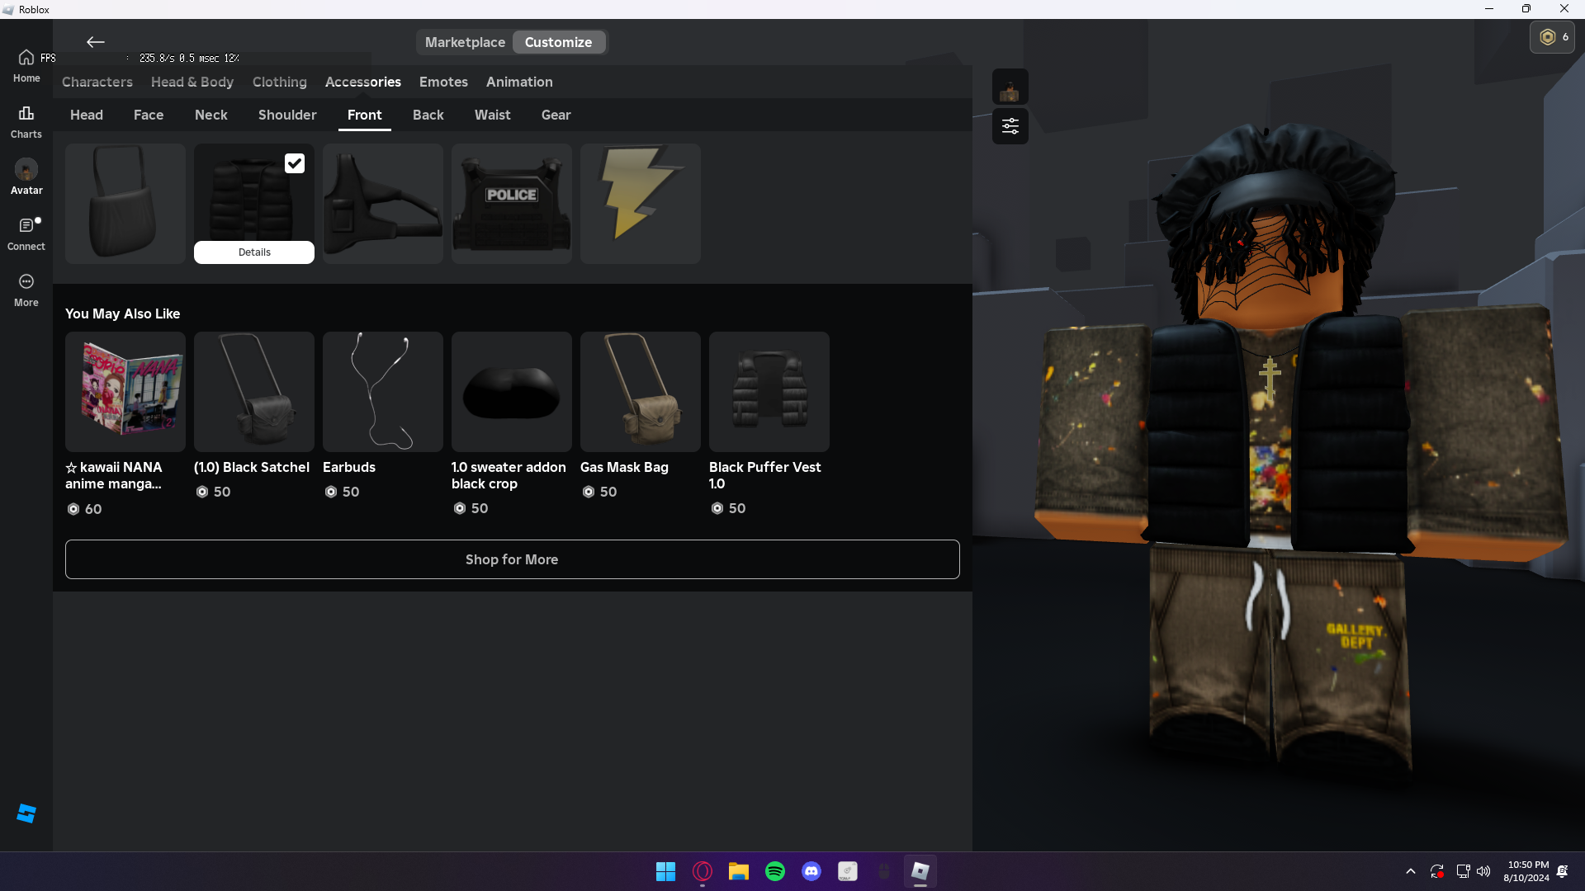This screenshot has width=1585, height=891.
Task: Click the back arrow icon
Action: (x=96, y=42)
